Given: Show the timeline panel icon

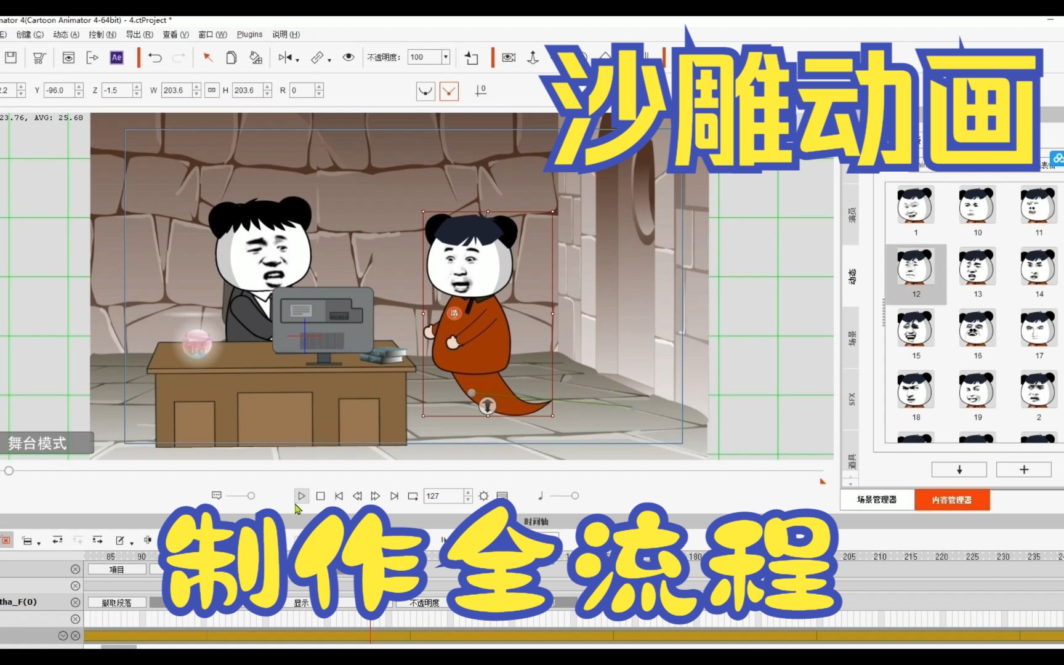Looking at the screenshot, I should pos(502,496).
